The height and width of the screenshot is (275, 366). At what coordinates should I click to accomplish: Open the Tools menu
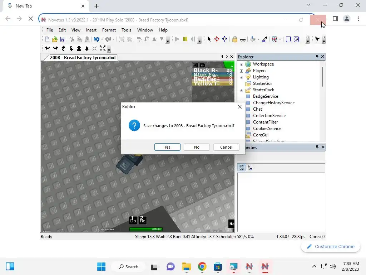coord(126,30)
